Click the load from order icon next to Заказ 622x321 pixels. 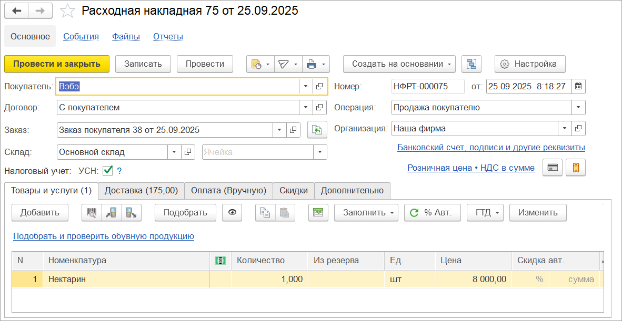[x=317, y=129]
